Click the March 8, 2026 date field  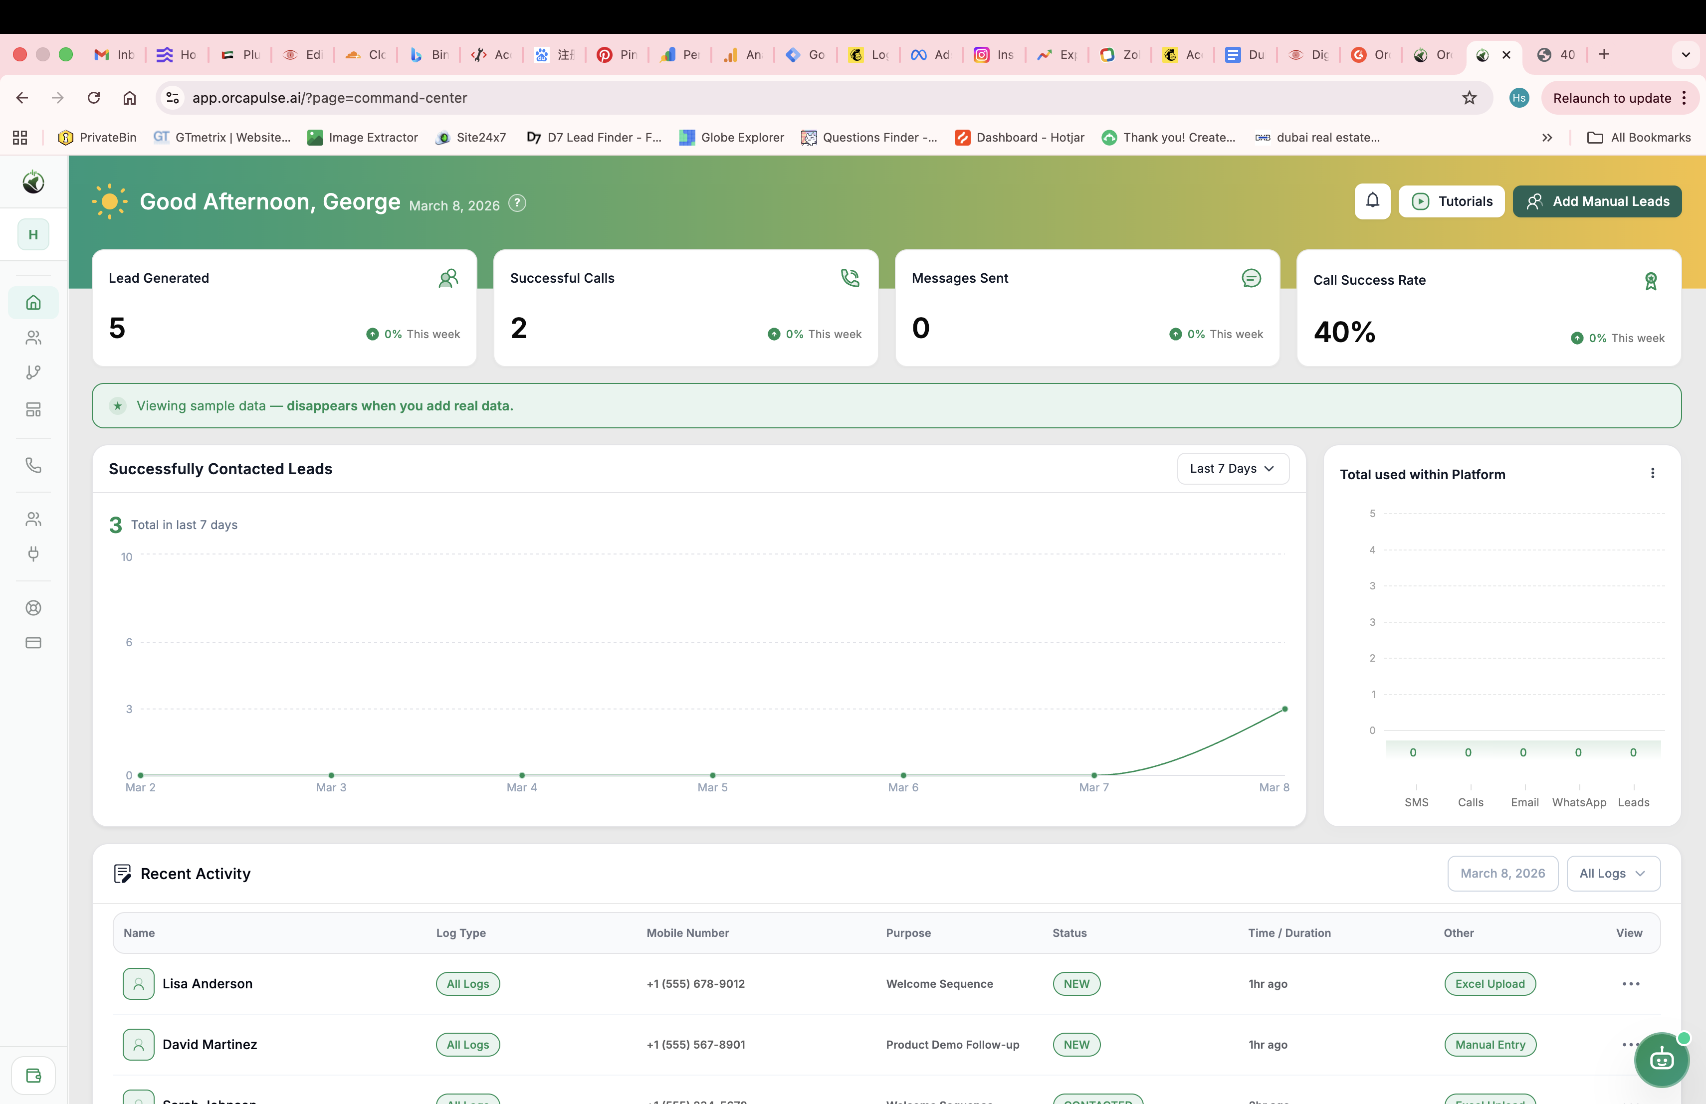[x=1502, y=873]
